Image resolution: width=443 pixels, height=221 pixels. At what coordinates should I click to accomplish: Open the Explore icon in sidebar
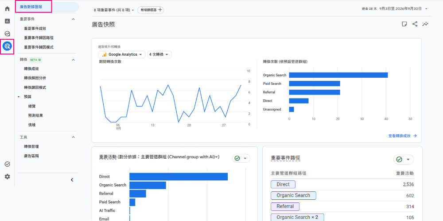[x=8, y=34]
